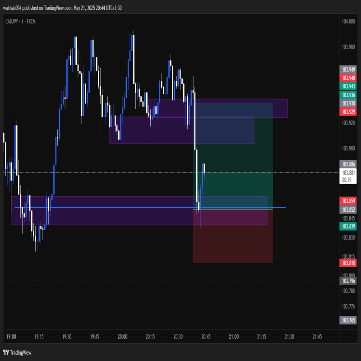Click the green 103.936 price tag
Image resolution: width=361 pixels, height=361 pixels.
[348, 95]
